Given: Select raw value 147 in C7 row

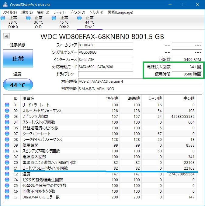Looking at the screenshot, I should click(191, 197).
